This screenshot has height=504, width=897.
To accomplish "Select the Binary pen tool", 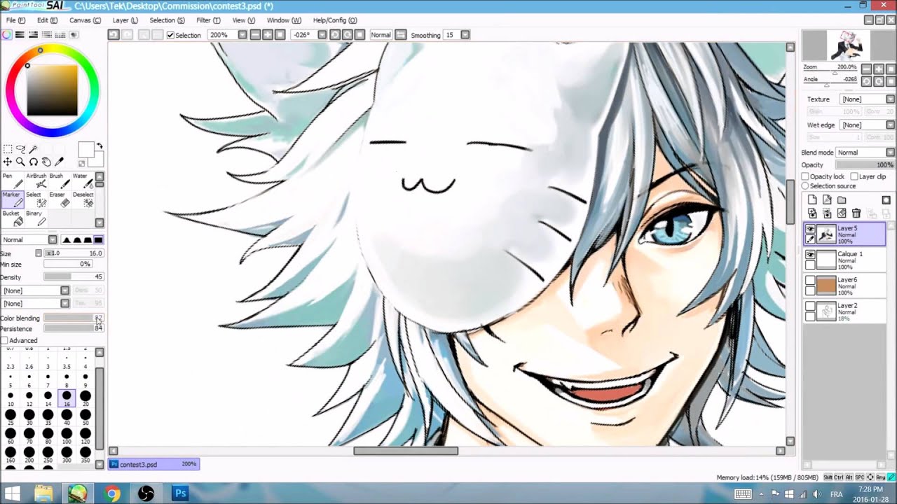I will tap(36, 218).
